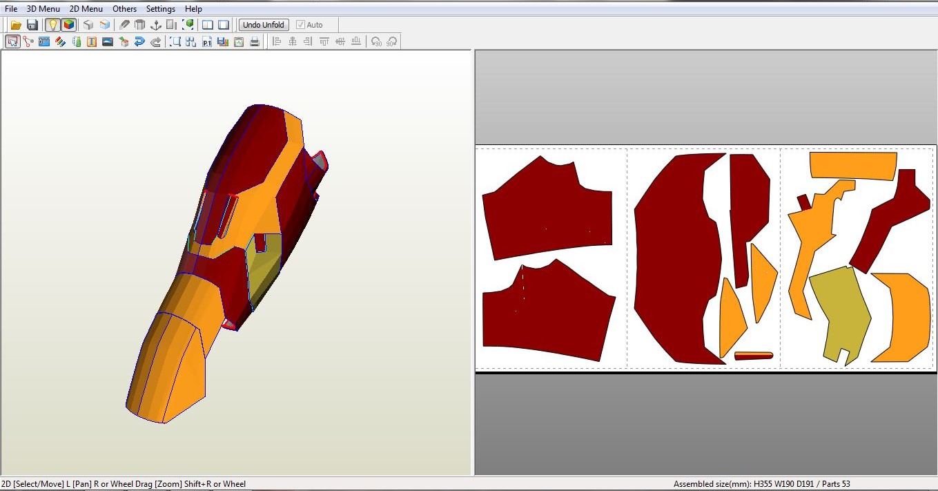Click the dashed square selection icon

point(175,41)
